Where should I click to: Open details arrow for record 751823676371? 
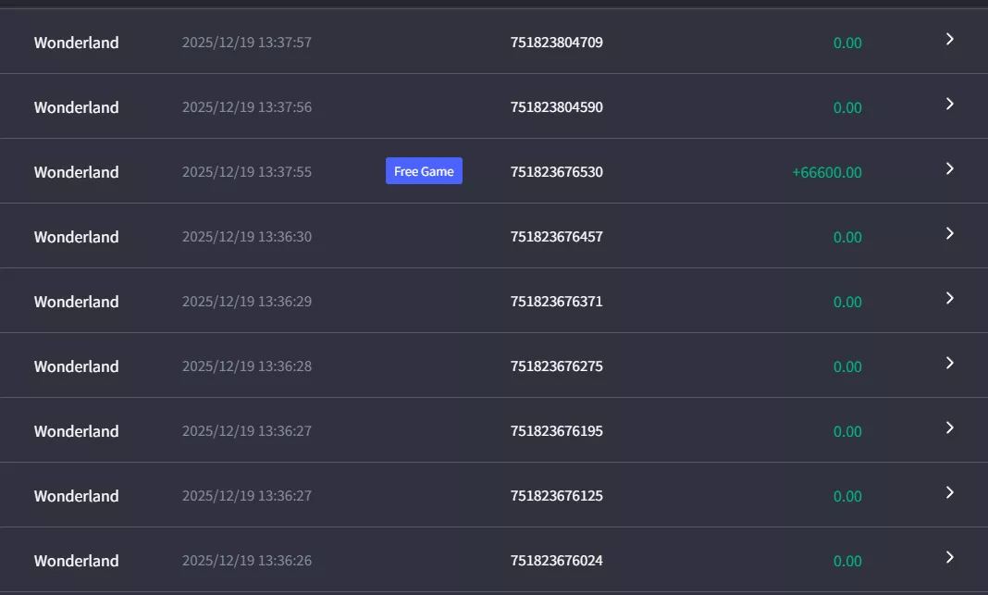(x=949, y=298)
